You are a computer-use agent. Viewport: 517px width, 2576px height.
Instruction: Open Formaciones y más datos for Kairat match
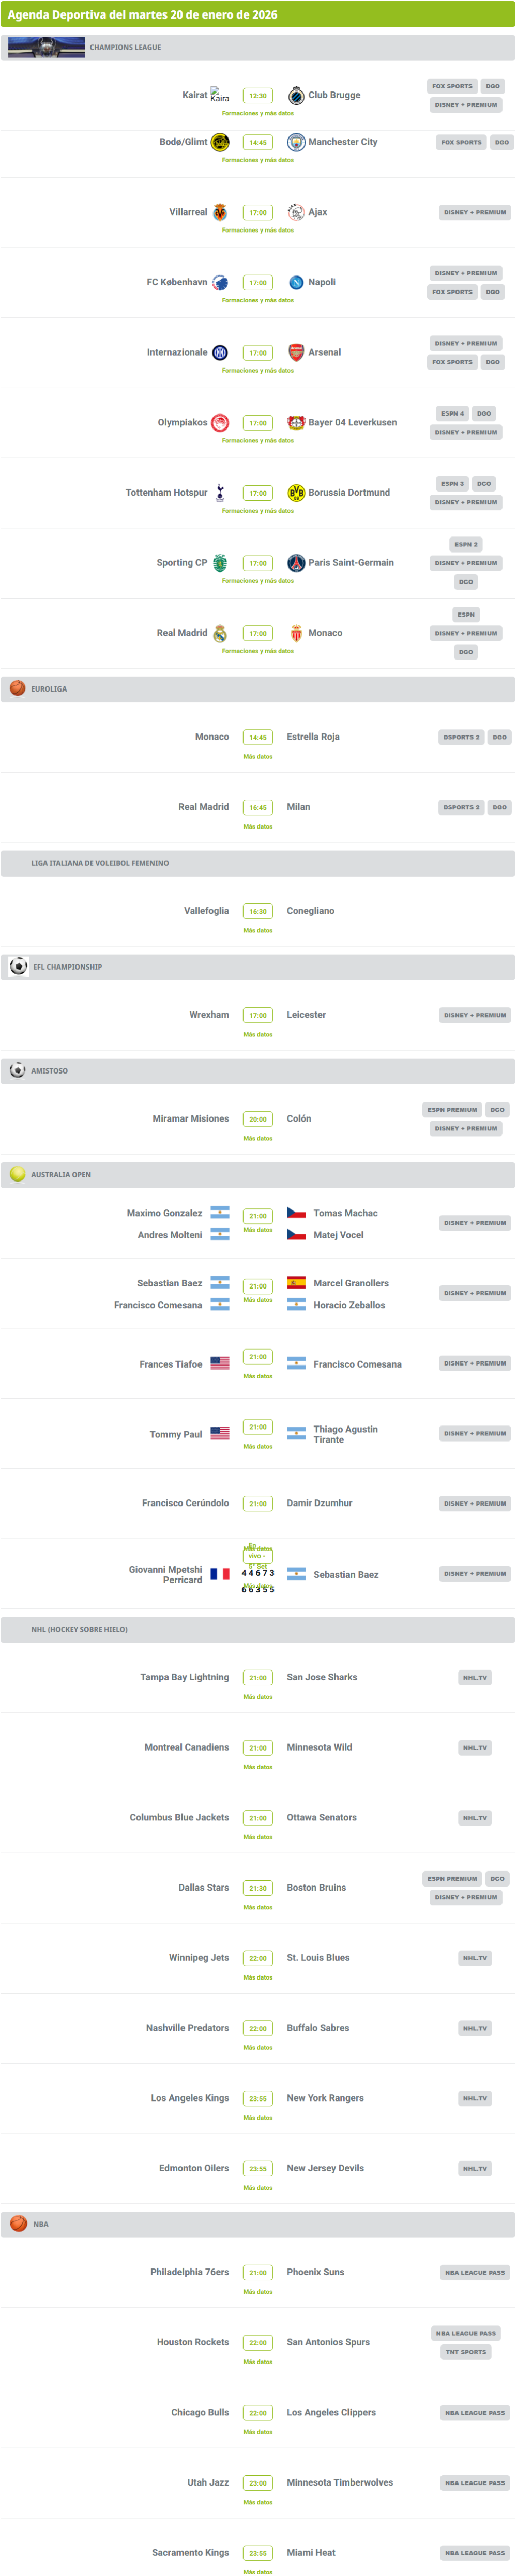click(258, 114)
